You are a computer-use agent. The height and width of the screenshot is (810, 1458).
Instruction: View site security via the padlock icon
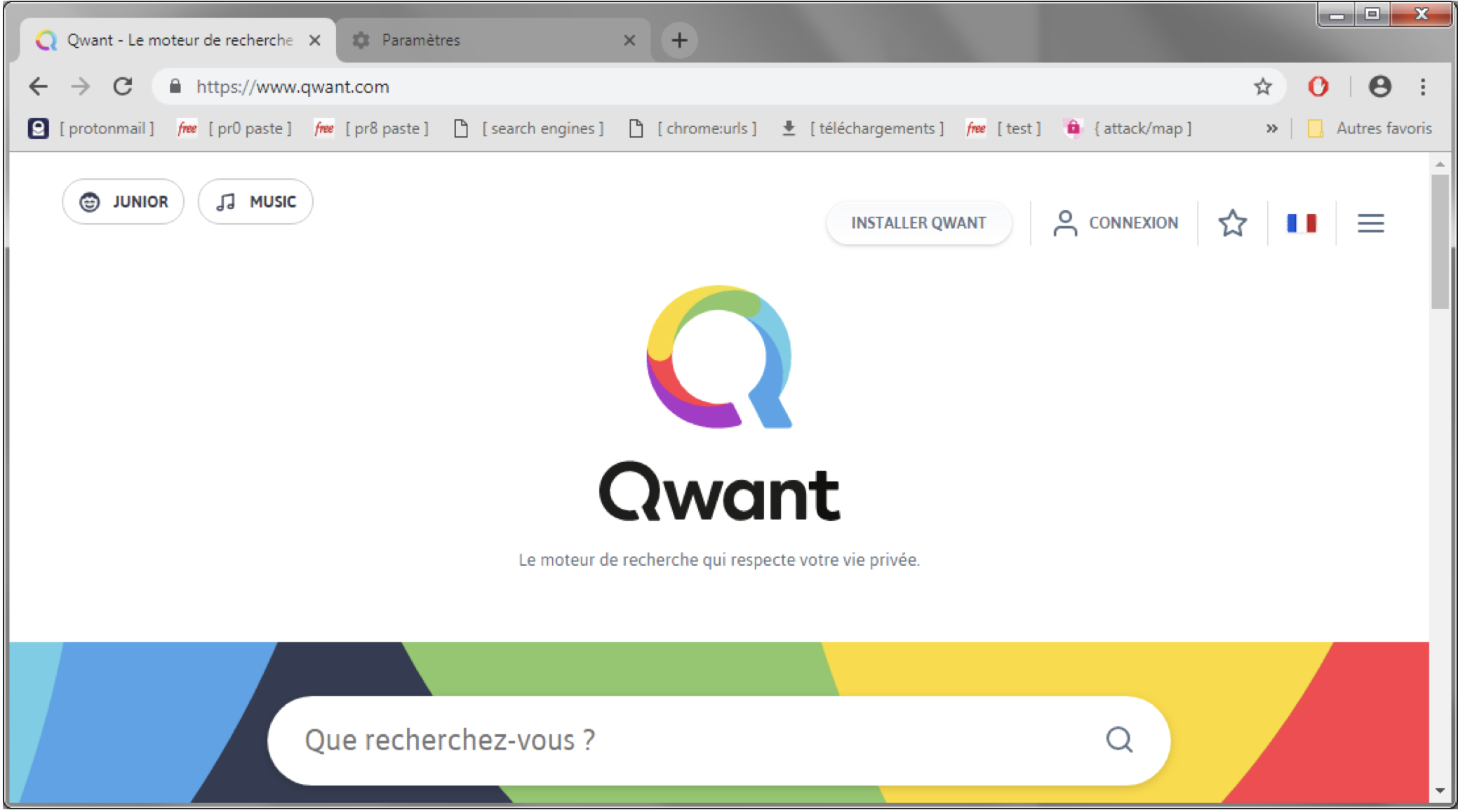175,86
